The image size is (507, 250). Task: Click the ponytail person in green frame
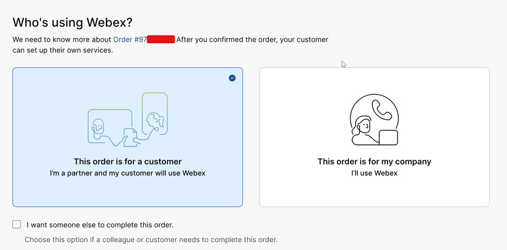[155, 113]
